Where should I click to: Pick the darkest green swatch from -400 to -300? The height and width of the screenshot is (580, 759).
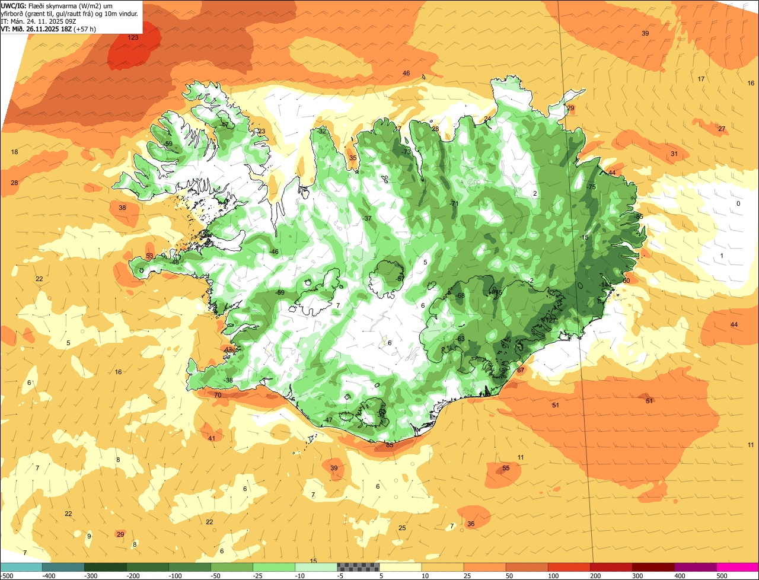105,567
